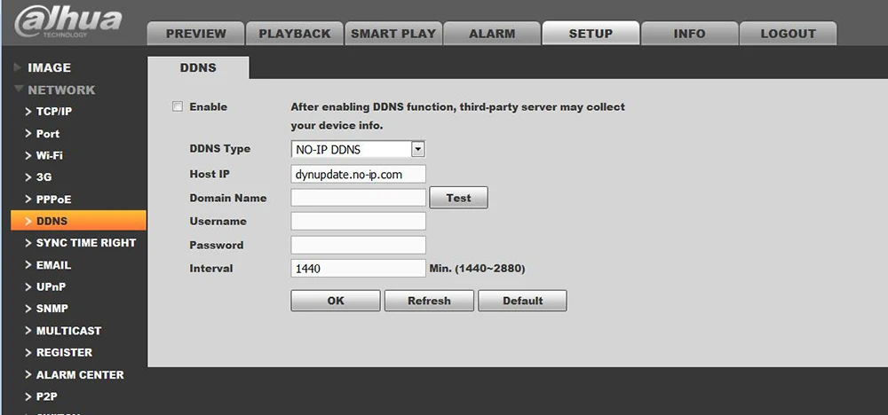Click the Refresh button

(x=429, y=301)
